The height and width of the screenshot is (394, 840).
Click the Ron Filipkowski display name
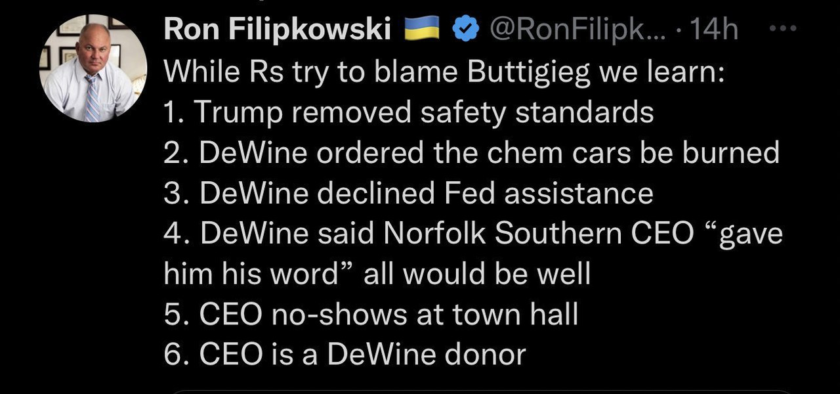[277, 30]
